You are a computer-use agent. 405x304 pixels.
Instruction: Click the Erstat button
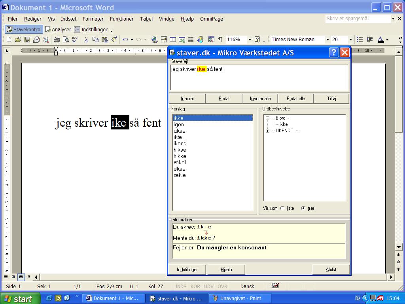(x=224, y=99)
